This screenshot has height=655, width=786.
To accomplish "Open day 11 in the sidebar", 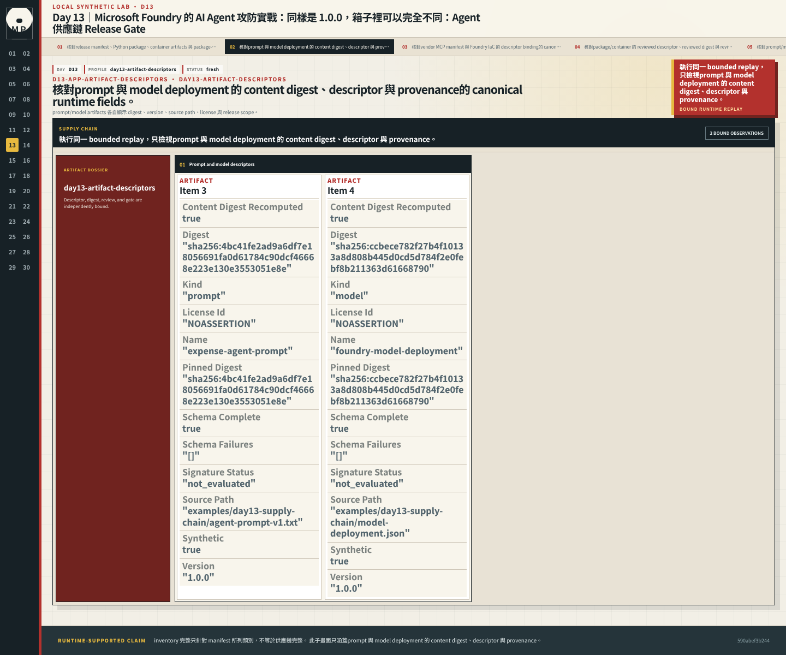I will [x=12, y=130].
